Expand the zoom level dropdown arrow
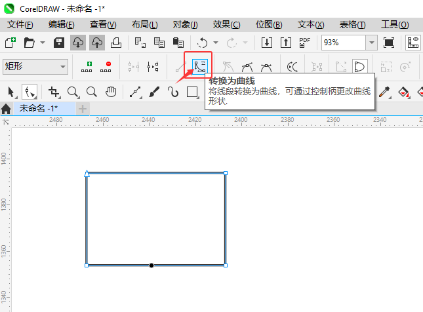This screenshot has width=423, height=312. 372,43
